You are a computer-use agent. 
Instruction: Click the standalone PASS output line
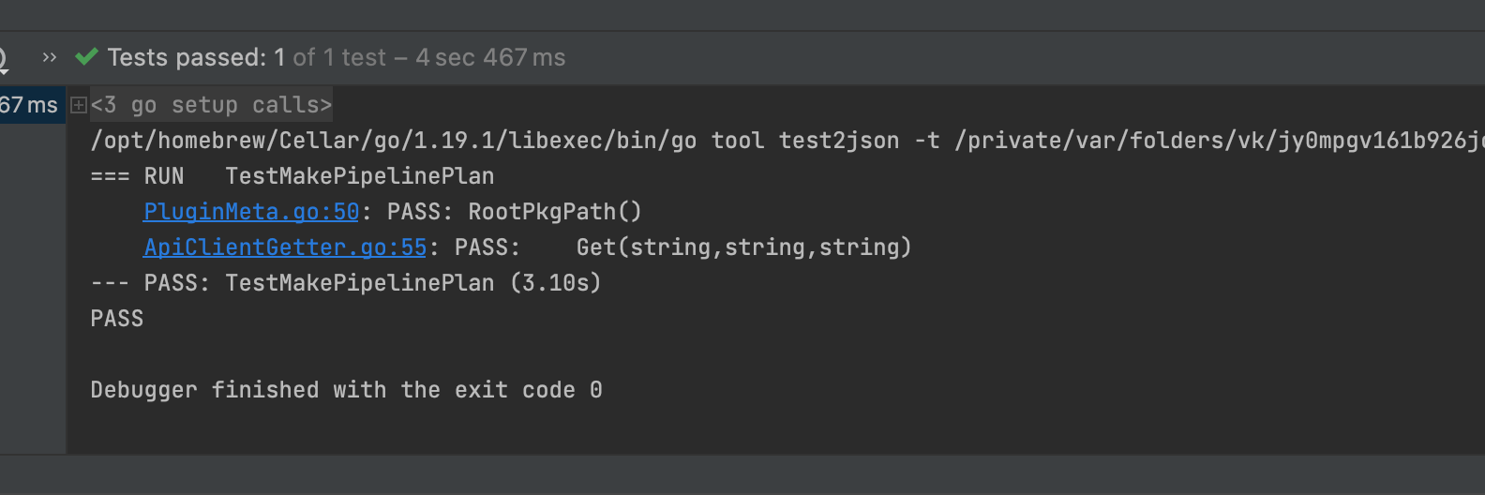pyautogui.click(x=117, y=319)
